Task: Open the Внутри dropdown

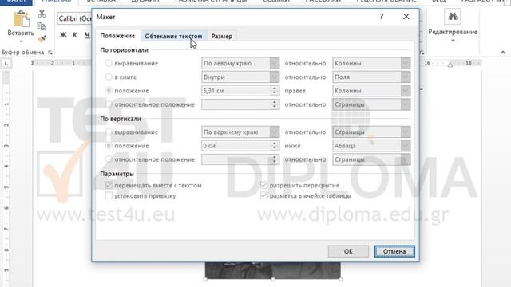Action: 240,77
